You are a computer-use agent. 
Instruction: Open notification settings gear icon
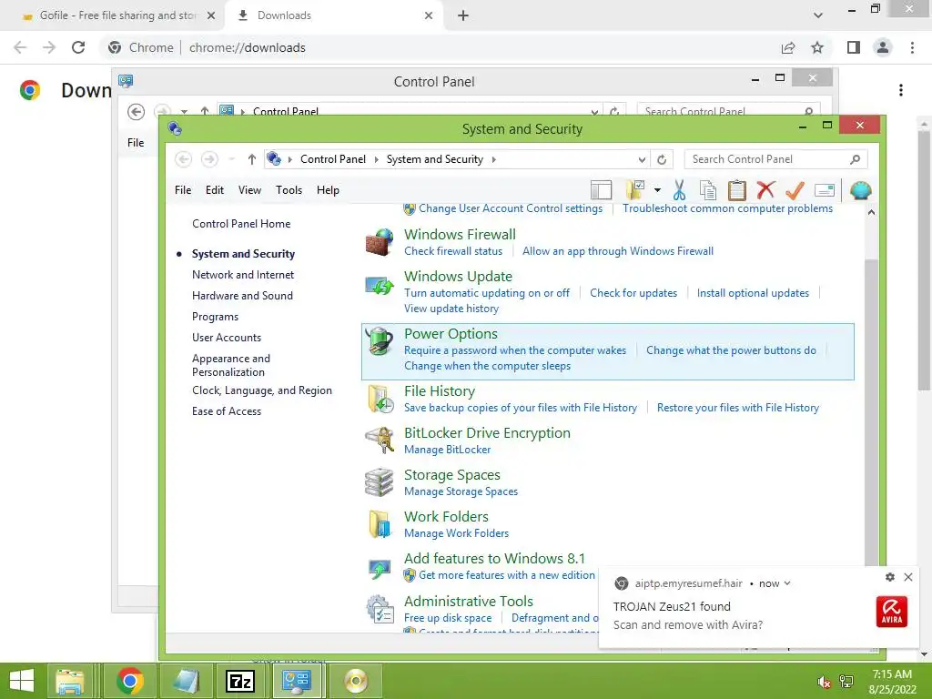coord(890,576)
